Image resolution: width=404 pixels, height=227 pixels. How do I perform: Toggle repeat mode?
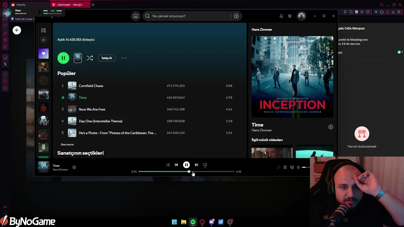click(x=205, y=165)
